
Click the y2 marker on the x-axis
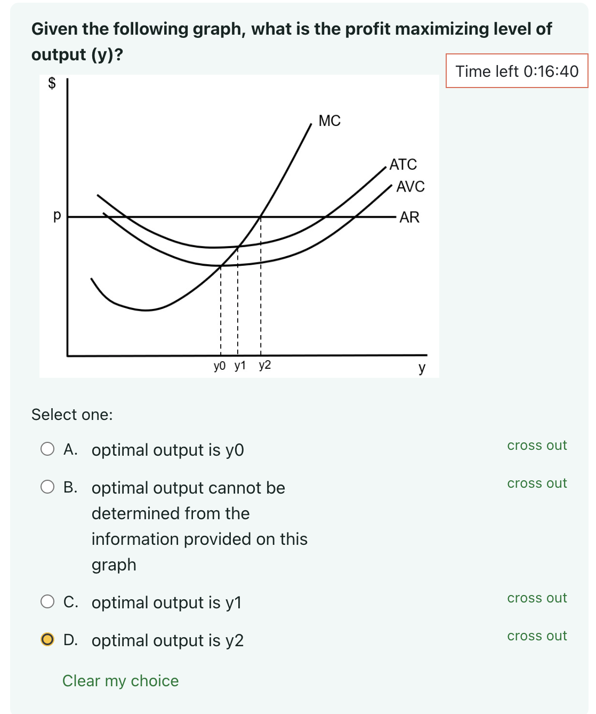(264, 366)
